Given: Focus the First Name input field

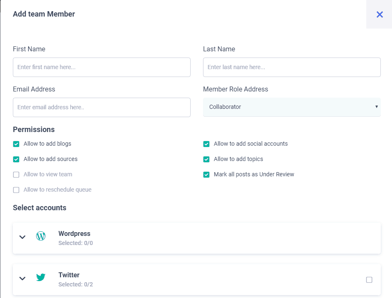Looking at the screenshot, I should (102, 67).
